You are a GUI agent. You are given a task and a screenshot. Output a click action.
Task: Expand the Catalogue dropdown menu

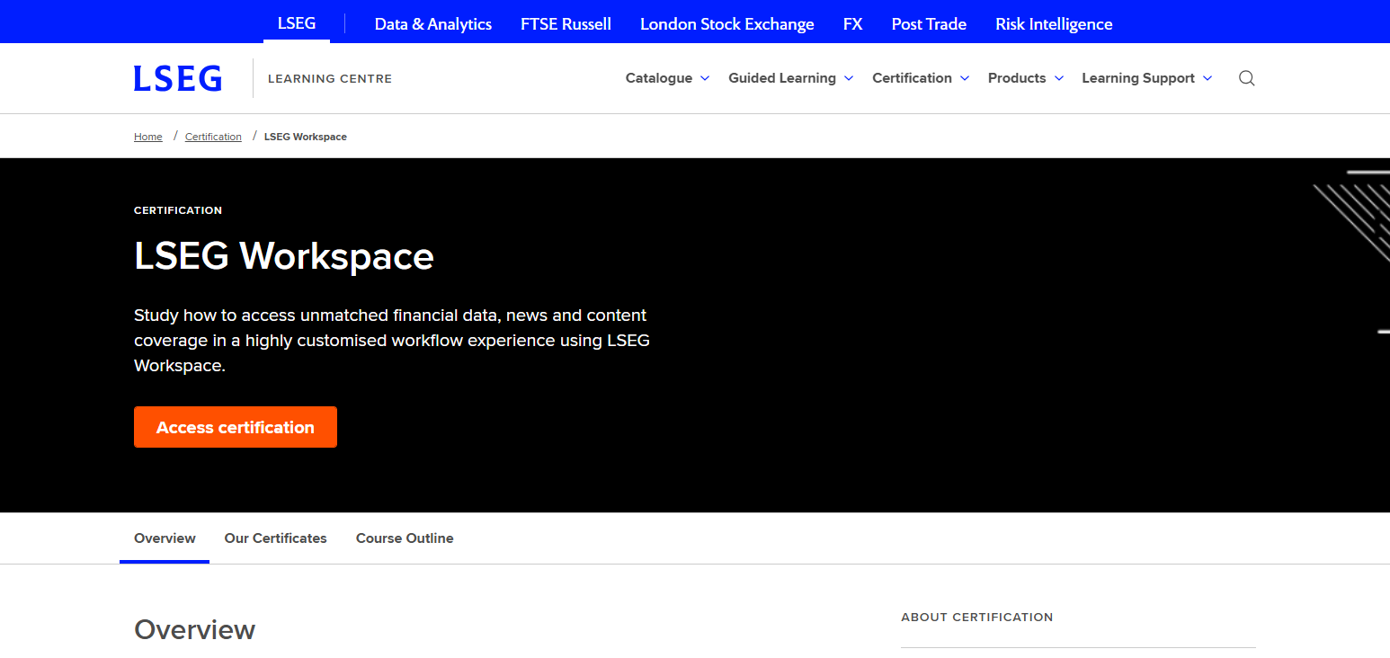(x=668, y=78)
